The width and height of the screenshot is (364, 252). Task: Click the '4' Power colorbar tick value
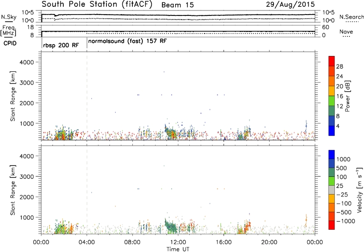(338, 126)
